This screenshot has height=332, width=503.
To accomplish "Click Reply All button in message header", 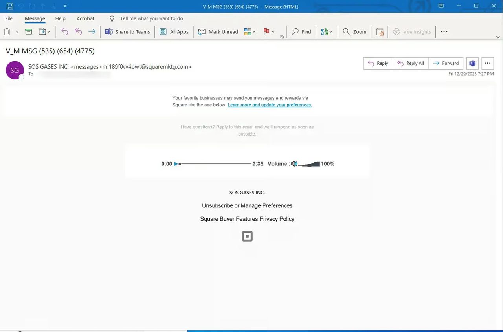I will coord(411,63).
